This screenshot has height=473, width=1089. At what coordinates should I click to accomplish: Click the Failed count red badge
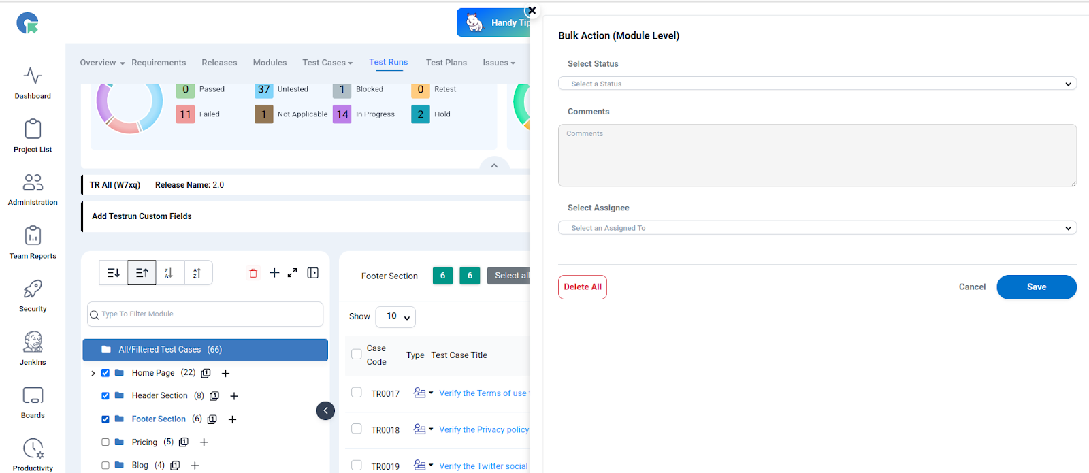(x=185, y=114)
